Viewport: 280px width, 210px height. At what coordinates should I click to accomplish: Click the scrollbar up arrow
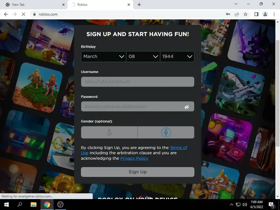(278, 22)
